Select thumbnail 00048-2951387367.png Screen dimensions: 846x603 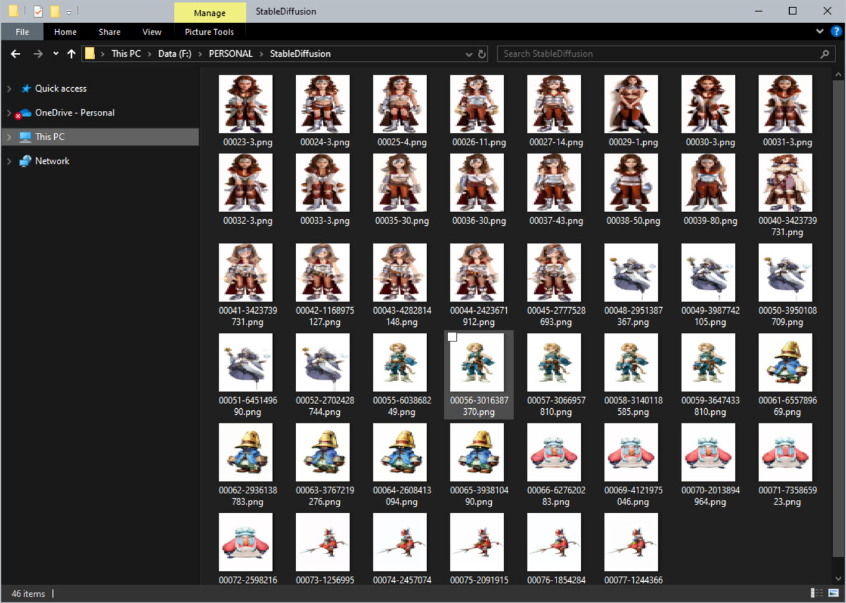tap(631, 273)
